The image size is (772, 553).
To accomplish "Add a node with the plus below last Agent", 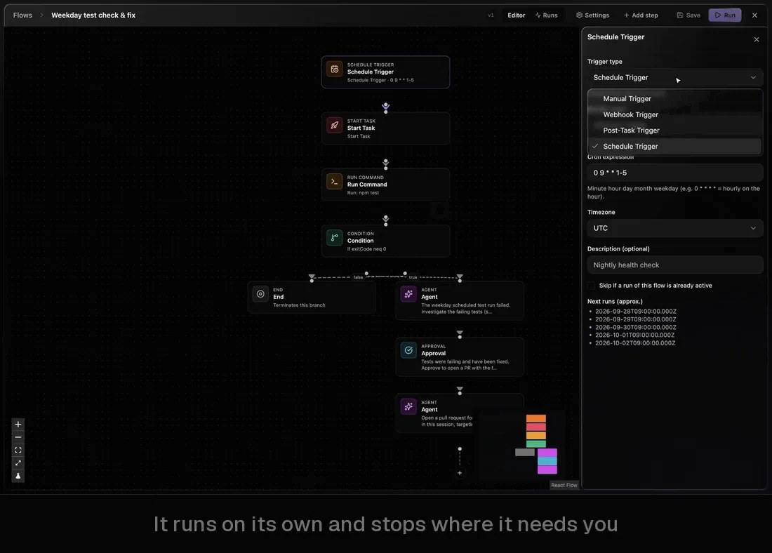I will pos(460,473).
